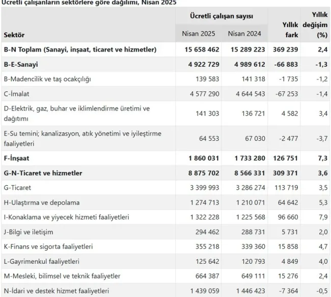
Task: Click the L-Gayrimenkul faaliyetleri label
Action: tap(42, 261)
